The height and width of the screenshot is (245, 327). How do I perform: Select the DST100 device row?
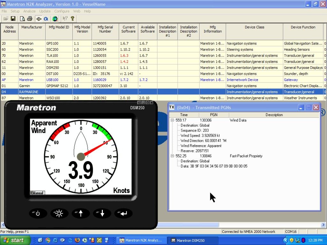[x=163, y=74]
